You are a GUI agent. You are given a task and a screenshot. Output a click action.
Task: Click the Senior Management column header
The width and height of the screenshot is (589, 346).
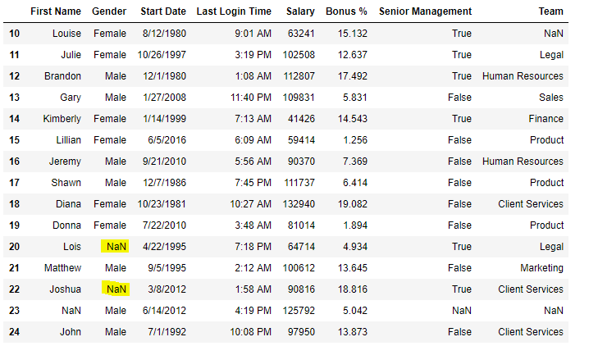425,11
